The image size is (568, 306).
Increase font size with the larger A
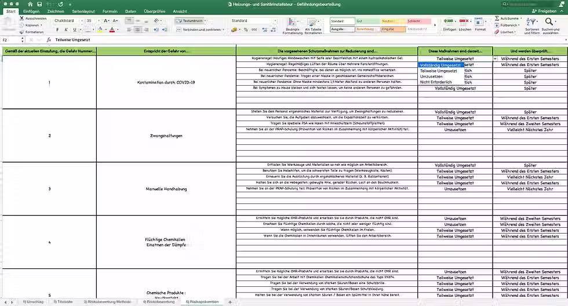pos(106,21)
